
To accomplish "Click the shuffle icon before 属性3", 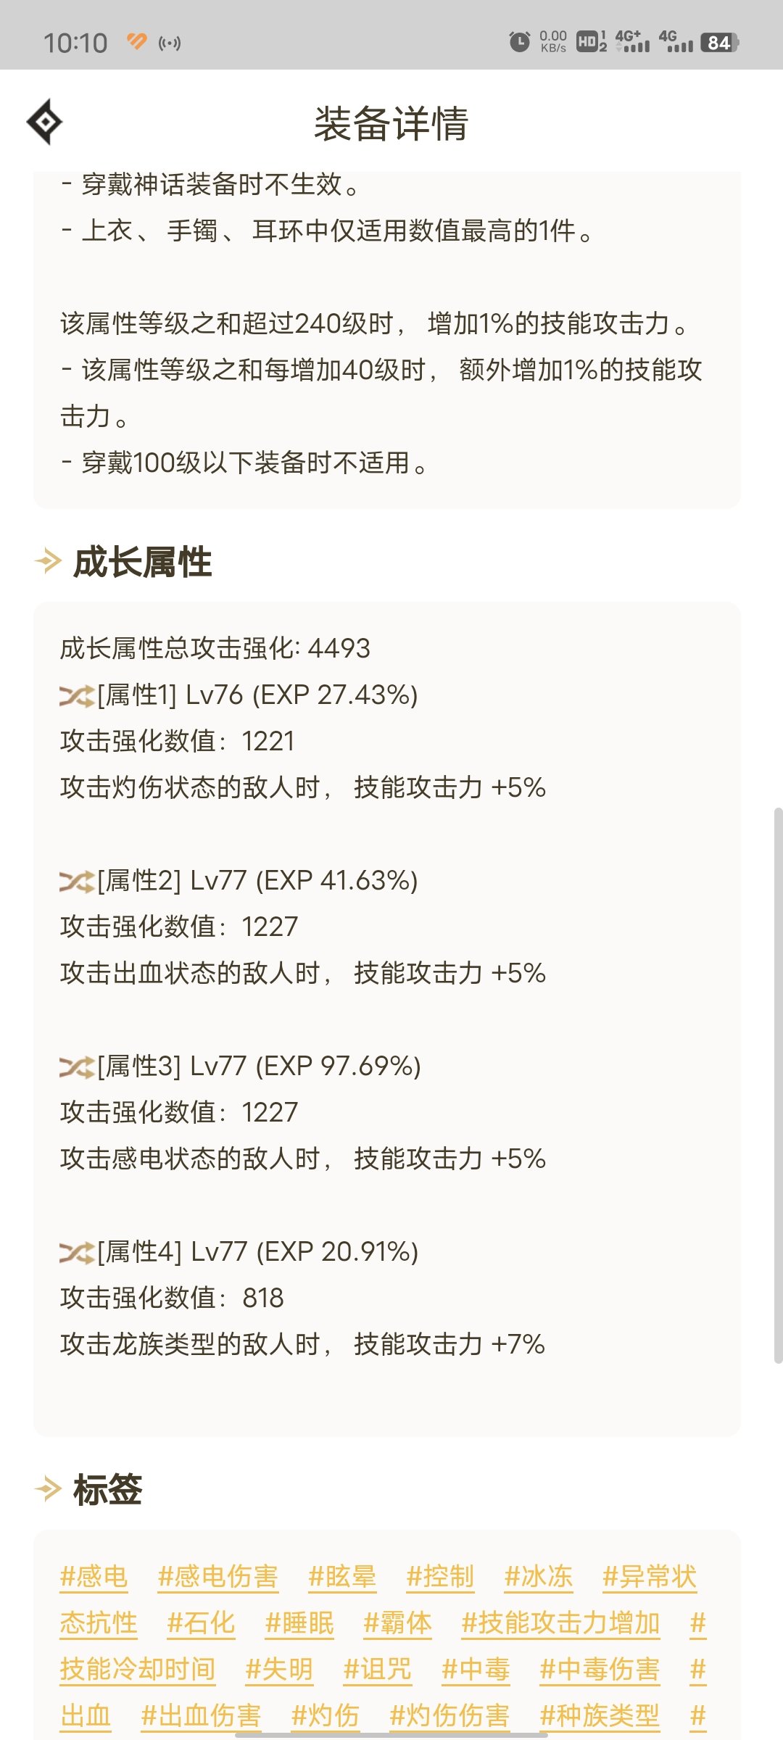I will coord(78,1066).
